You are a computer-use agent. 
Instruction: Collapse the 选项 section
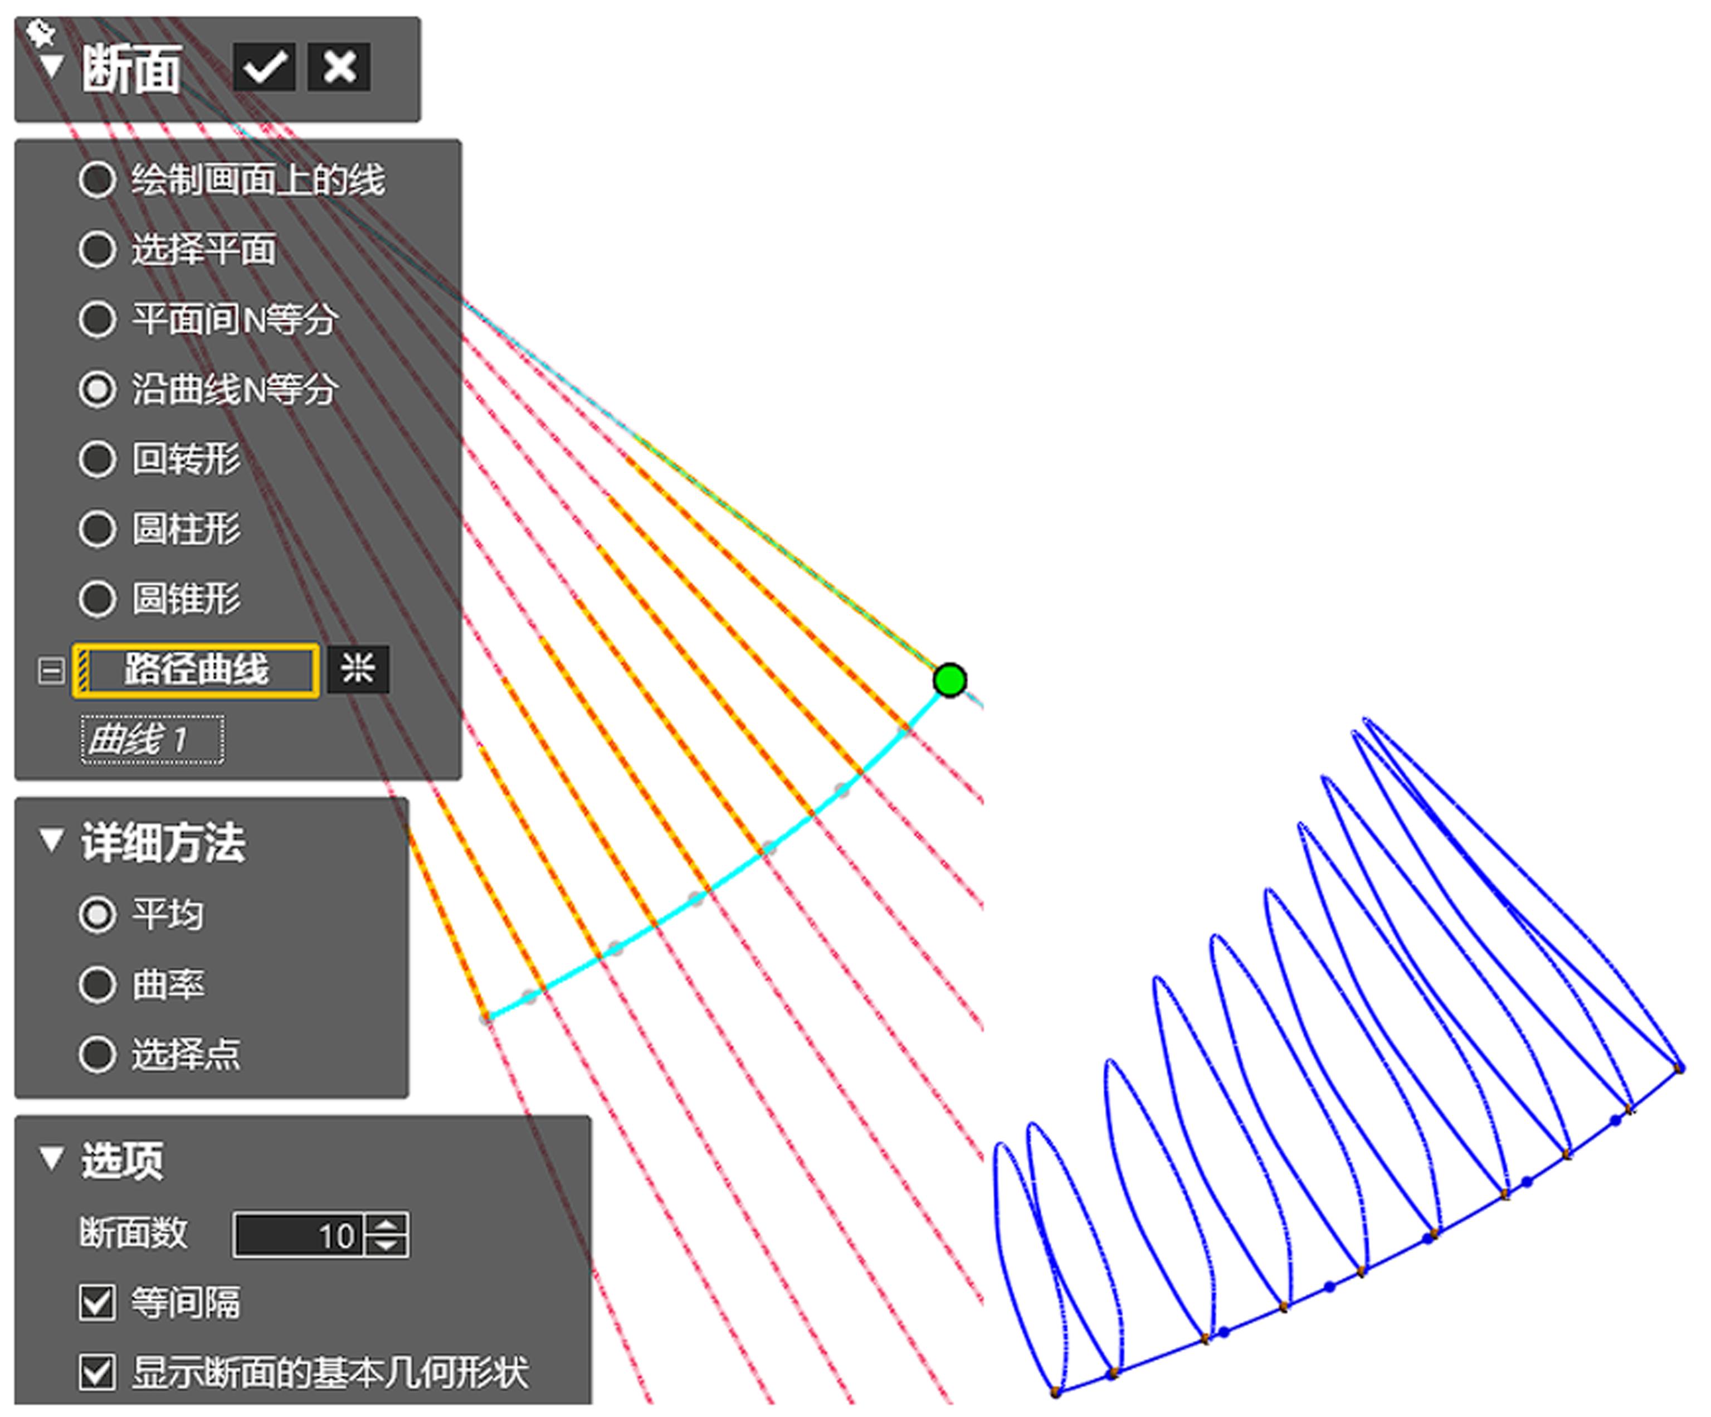click(51, 1158)
